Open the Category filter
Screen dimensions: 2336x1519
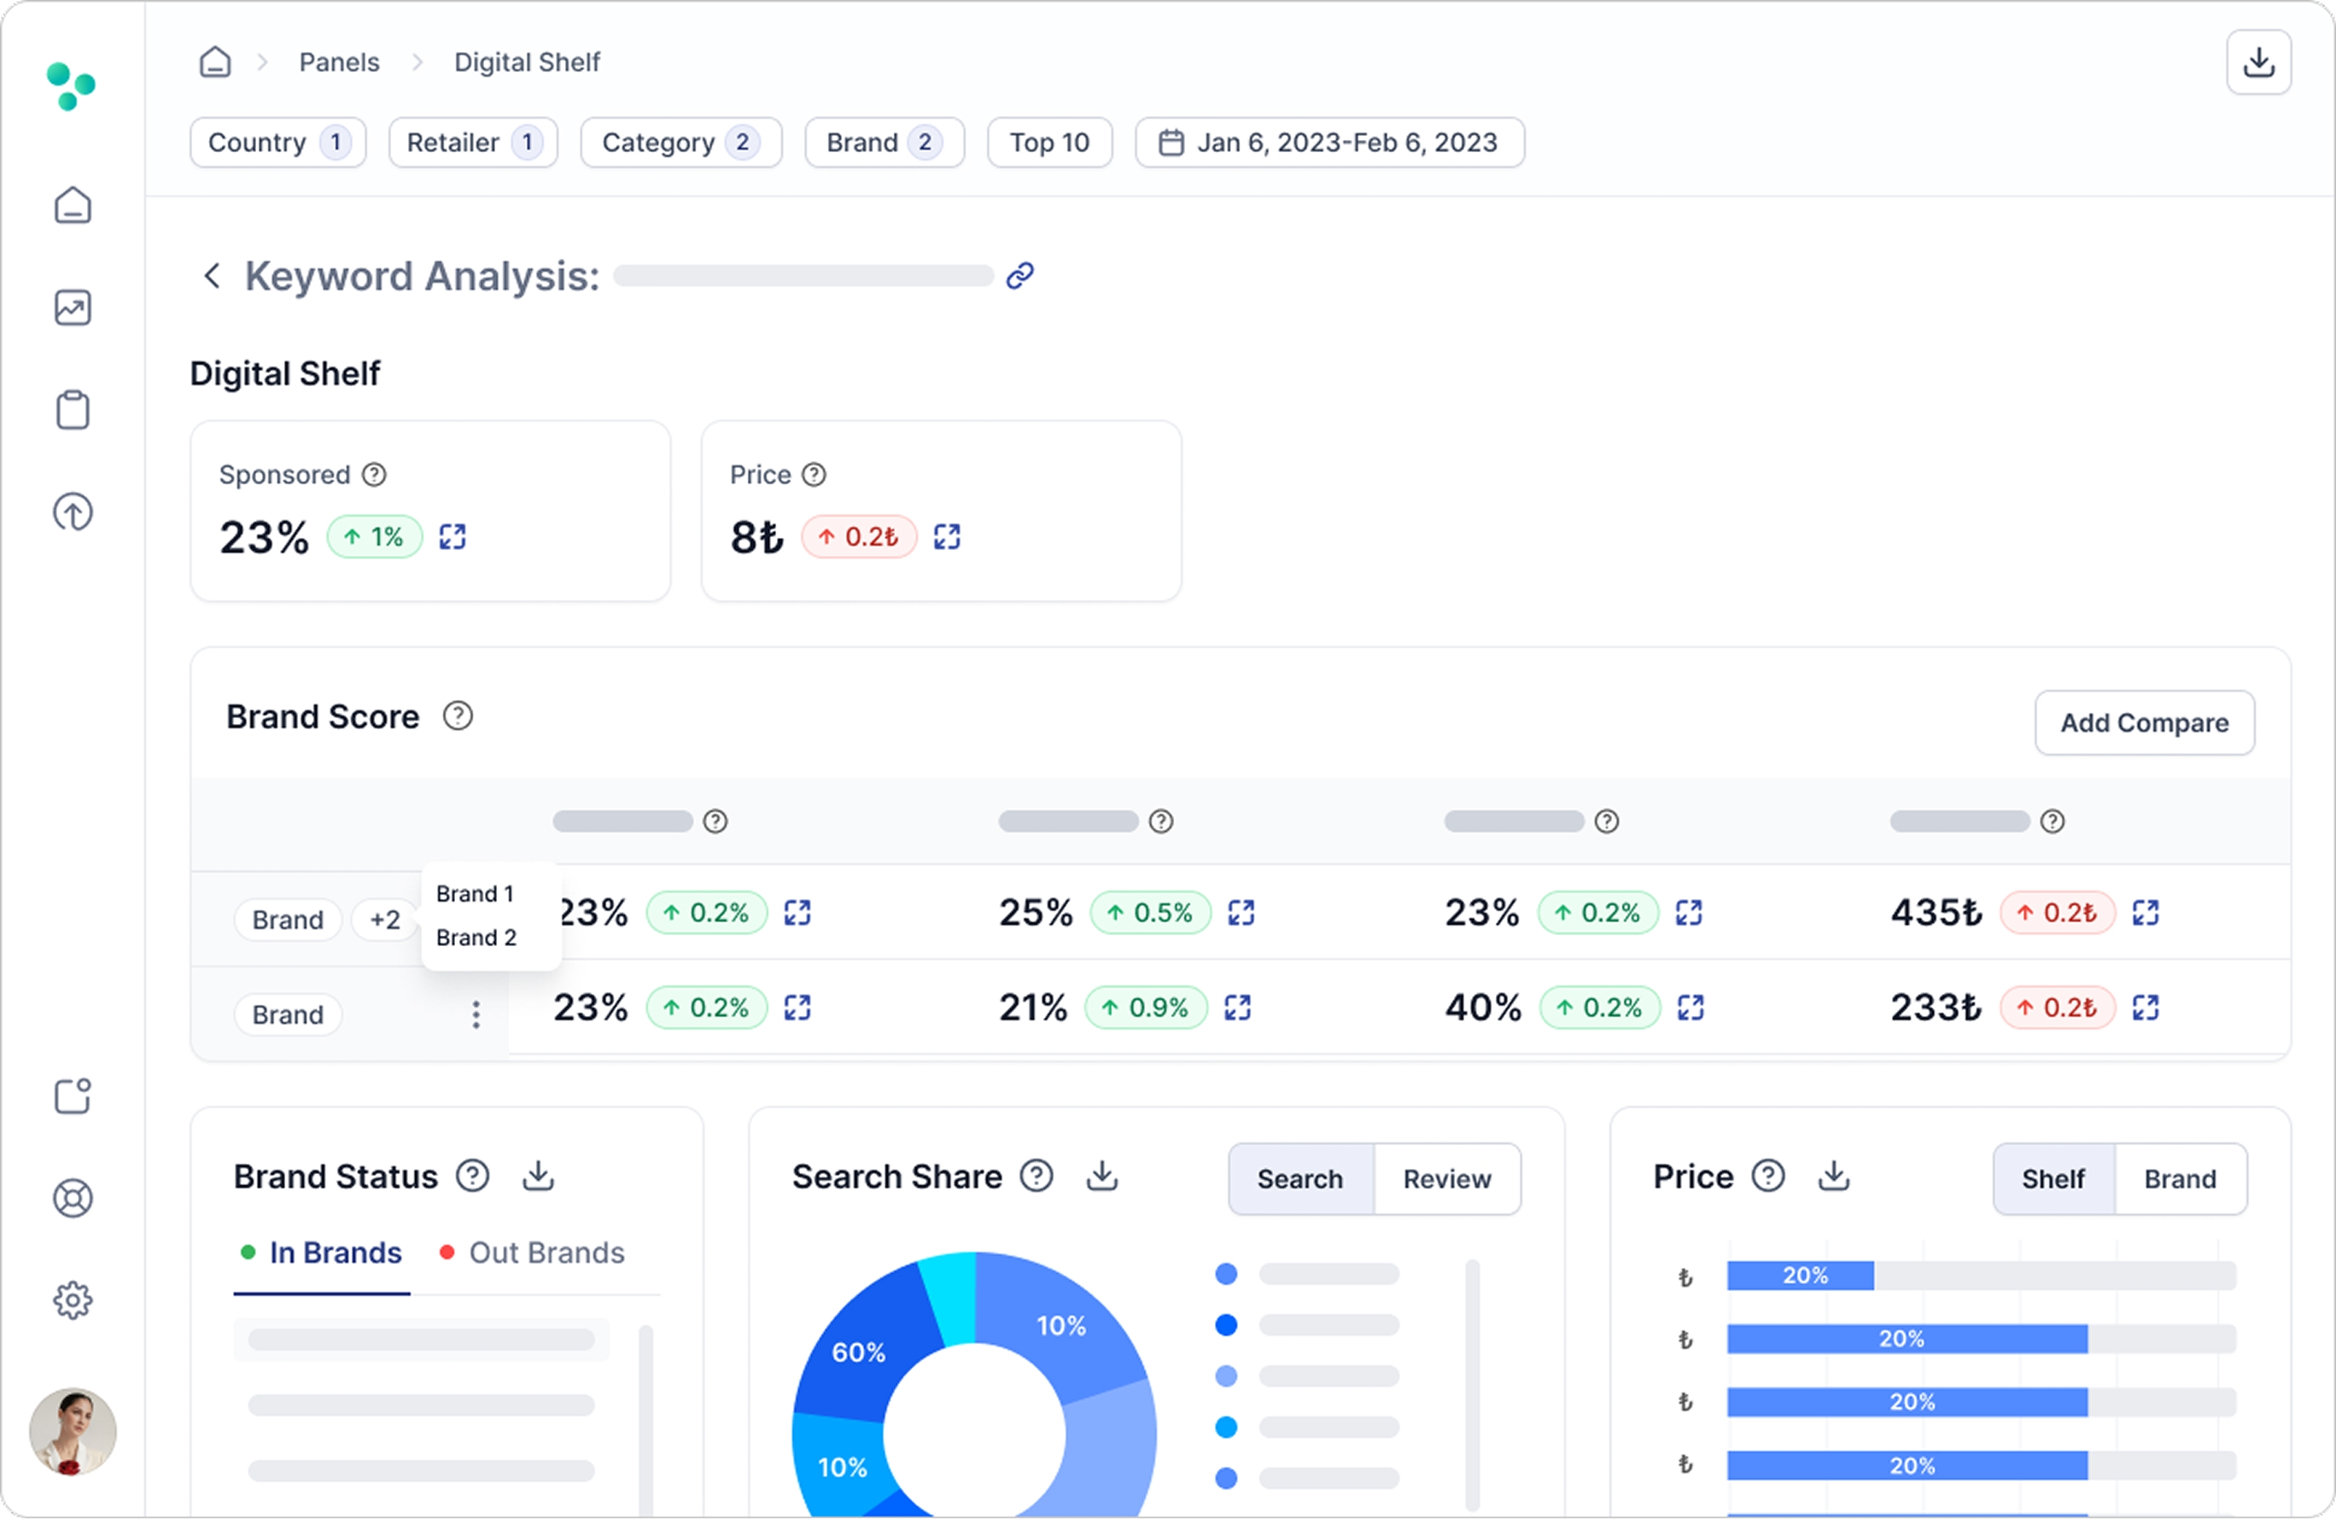[681, 143]
